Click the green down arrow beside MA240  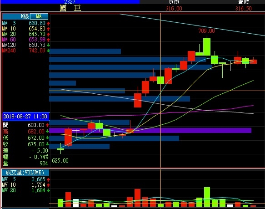tap(48, 51)
